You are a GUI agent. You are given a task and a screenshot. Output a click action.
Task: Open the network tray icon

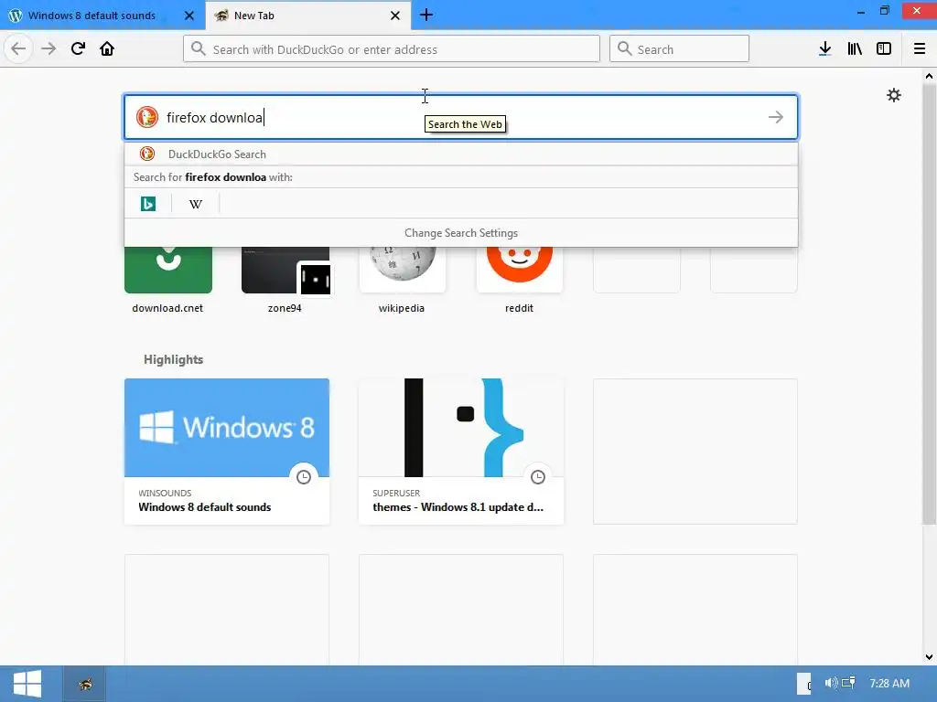pos(848,683)
